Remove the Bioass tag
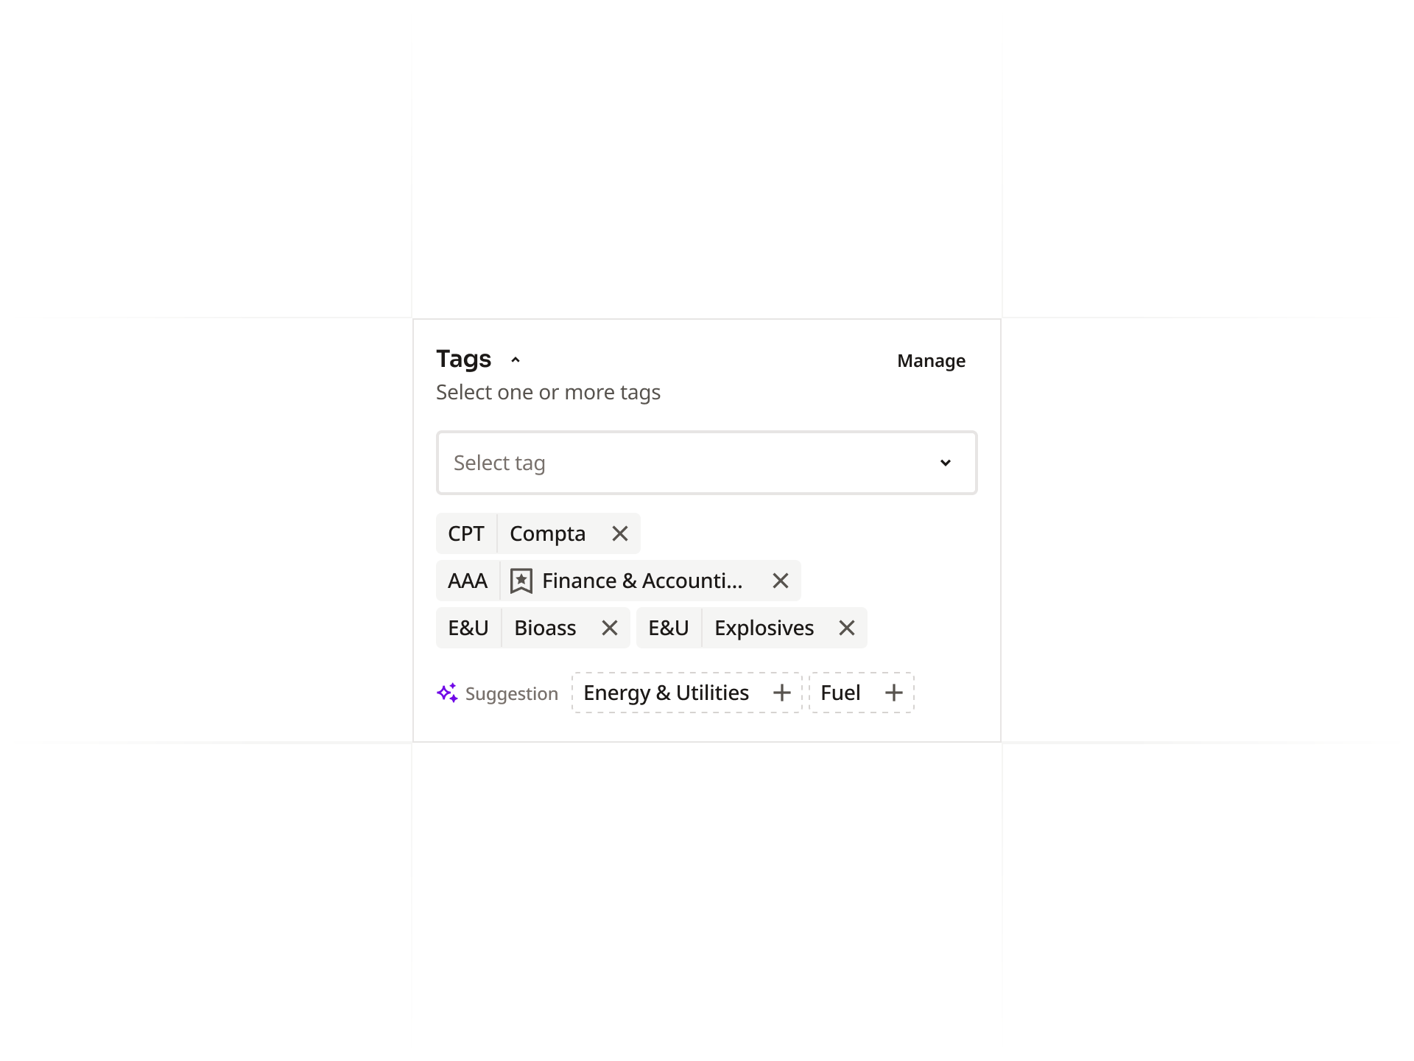Viewport: 1414px width, 1061px height. [610, 628]
